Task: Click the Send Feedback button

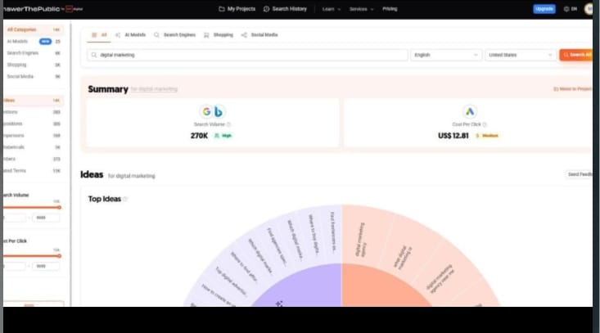Action: coord(579,174)
